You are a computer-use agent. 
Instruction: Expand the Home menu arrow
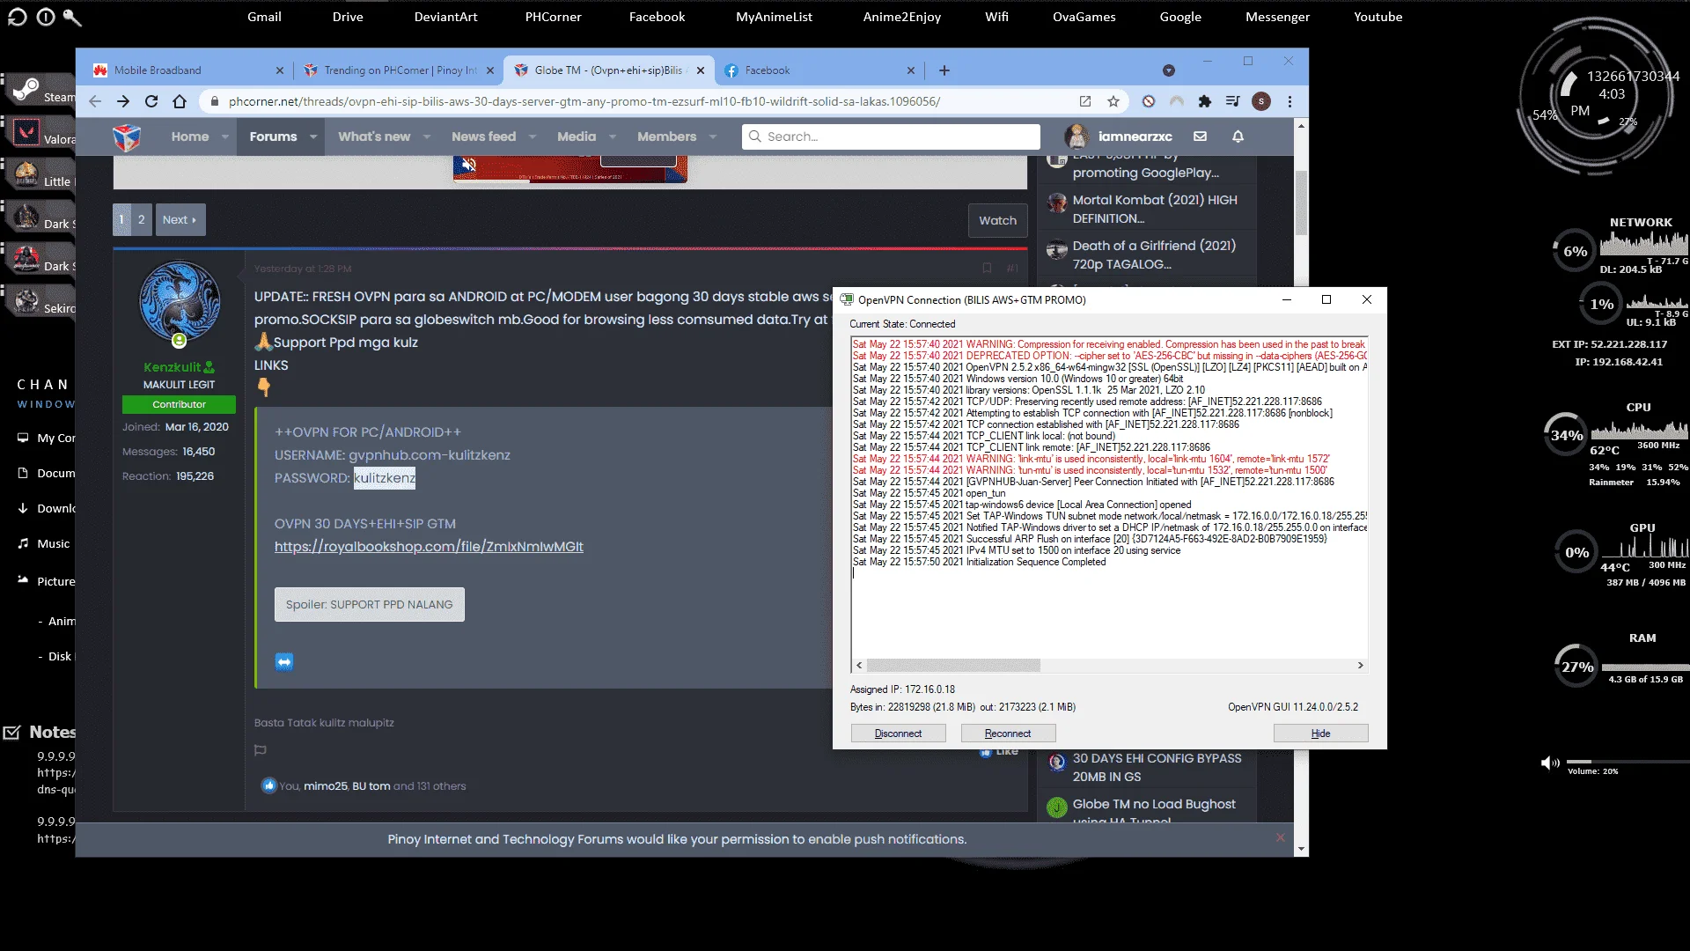point(225,136)
